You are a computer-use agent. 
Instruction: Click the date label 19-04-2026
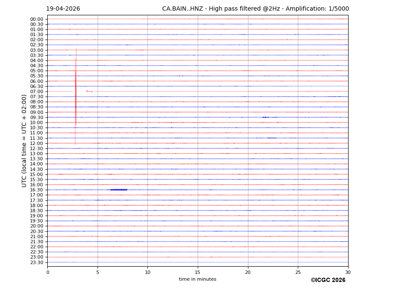coord(63,9)
